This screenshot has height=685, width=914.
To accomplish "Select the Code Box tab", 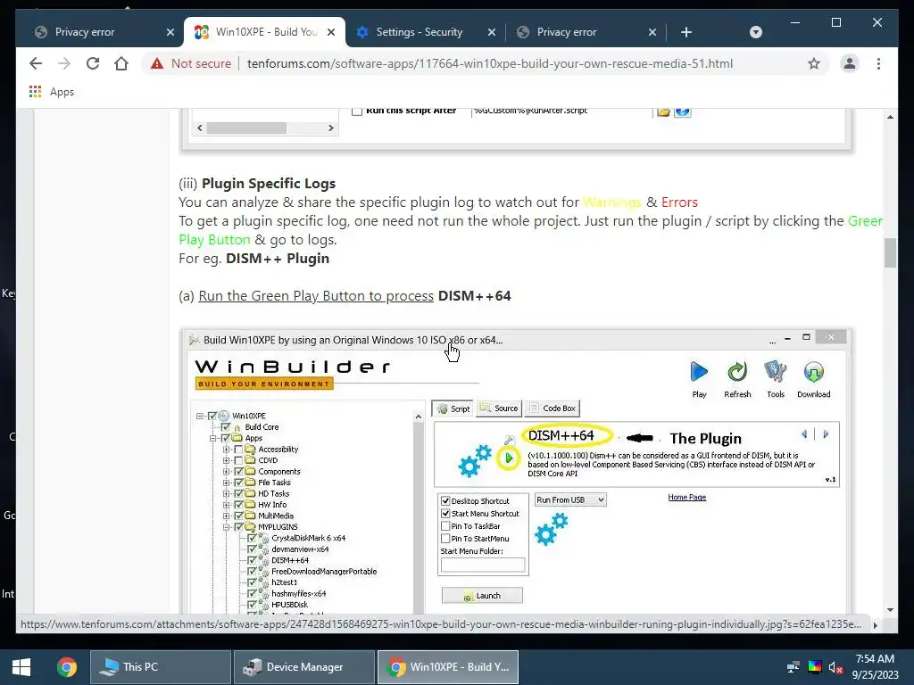I will coord(553,409).
